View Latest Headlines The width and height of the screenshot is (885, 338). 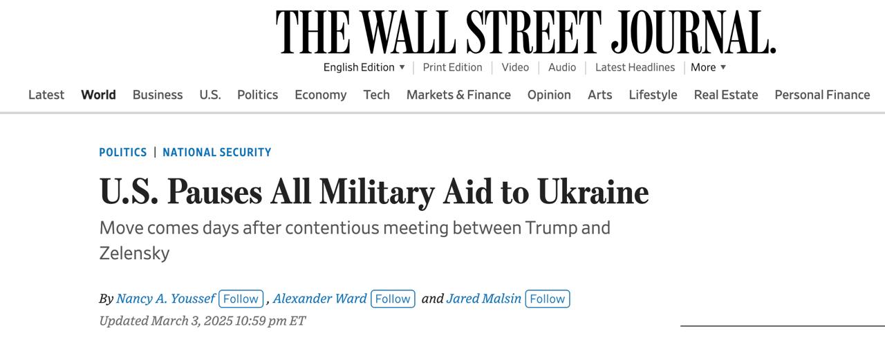[x=635, y=67]
